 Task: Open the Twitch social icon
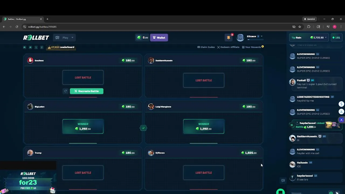pos(42,47)
